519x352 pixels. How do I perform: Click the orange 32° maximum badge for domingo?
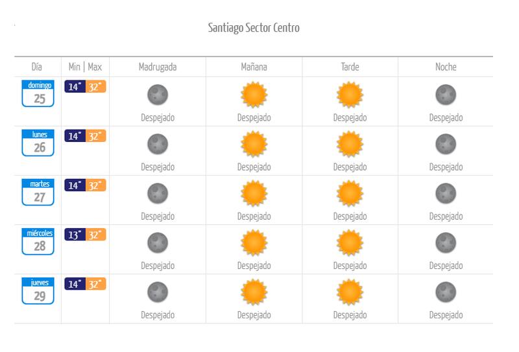click(95, 87)
